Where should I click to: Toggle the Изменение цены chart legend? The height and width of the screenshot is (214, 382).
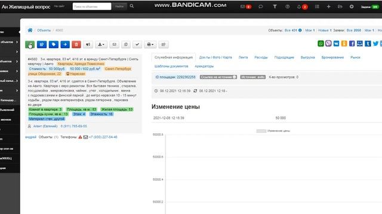[273, 131]
